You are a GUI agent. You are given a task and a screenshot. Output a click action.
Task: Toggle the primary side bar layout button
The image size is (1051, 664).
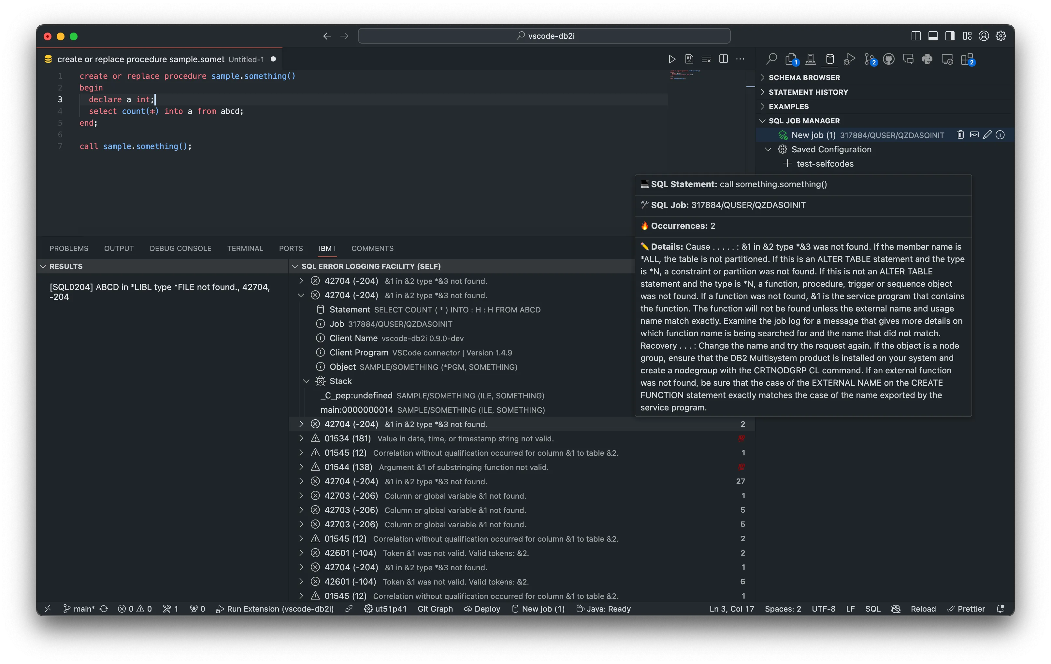(916, 36)
